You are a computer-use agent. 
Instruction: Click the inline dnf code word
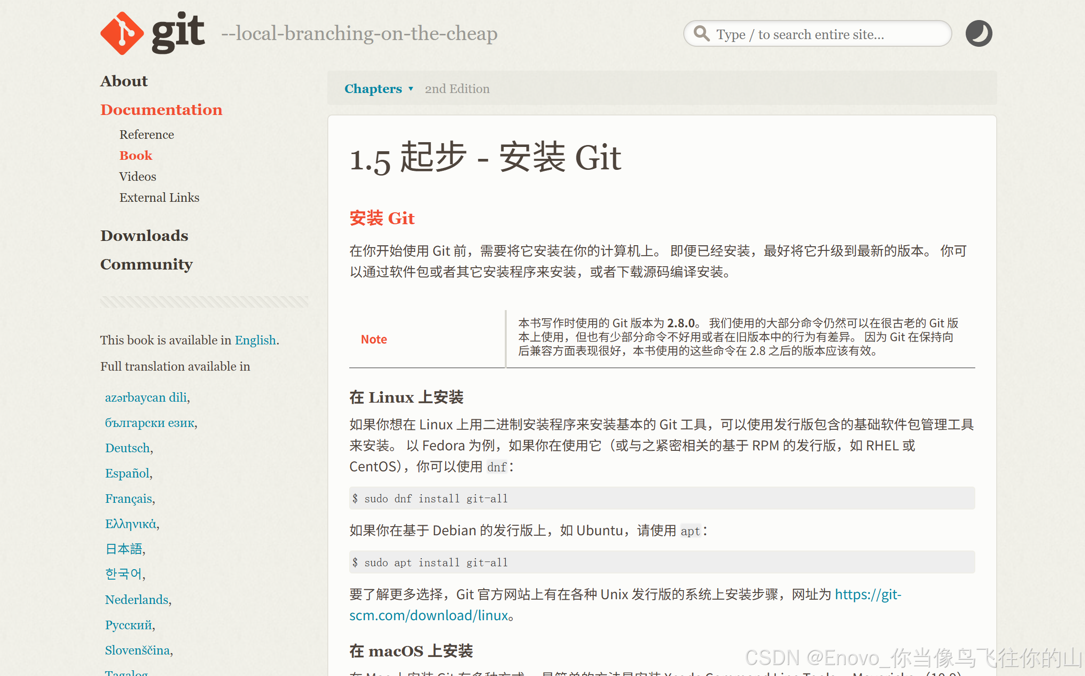click(x=497, y=467)
